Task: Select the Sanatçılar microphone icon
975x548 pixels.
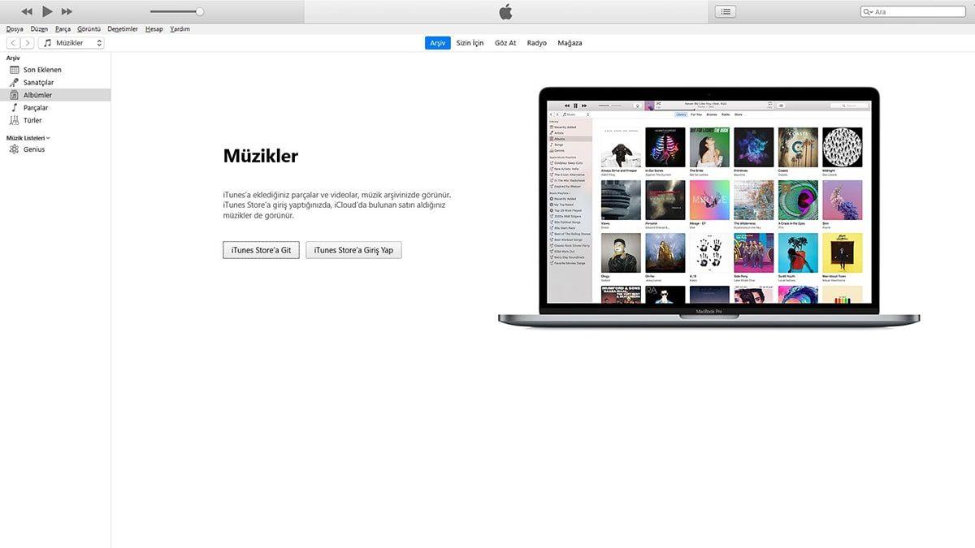Action: tap(14, 83)
